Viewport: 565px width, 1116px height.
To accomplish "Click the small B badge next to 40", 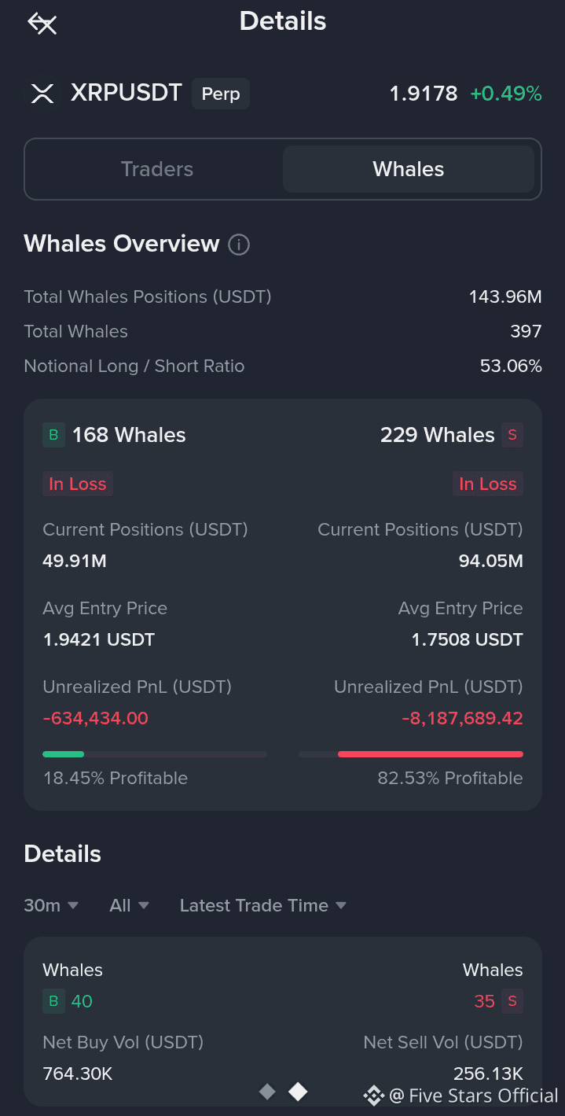I will click(x=53, y=1001).
